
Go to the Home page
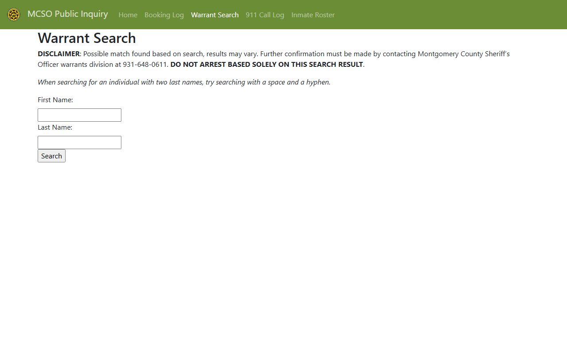click(x=128, y=15)
